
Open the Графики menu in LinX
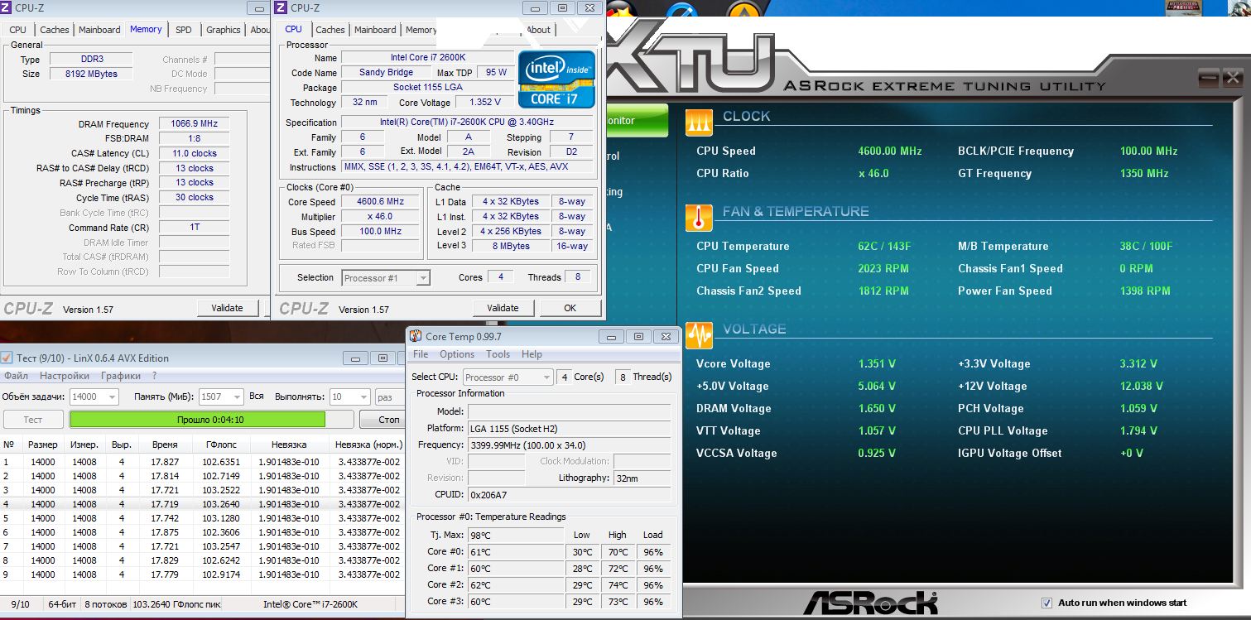pos(121,376)
